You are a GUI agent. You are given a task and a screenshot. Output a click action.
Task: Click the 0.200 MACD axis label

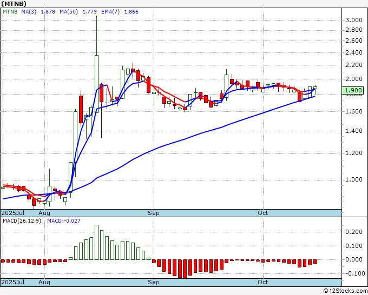pyautogui.click(x=354, y=232)
